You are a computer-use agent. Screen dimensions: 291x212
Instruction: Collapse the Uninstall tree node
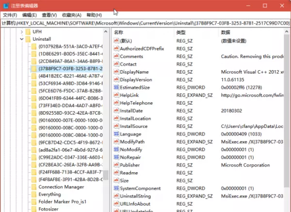click(x=22, y=39)
